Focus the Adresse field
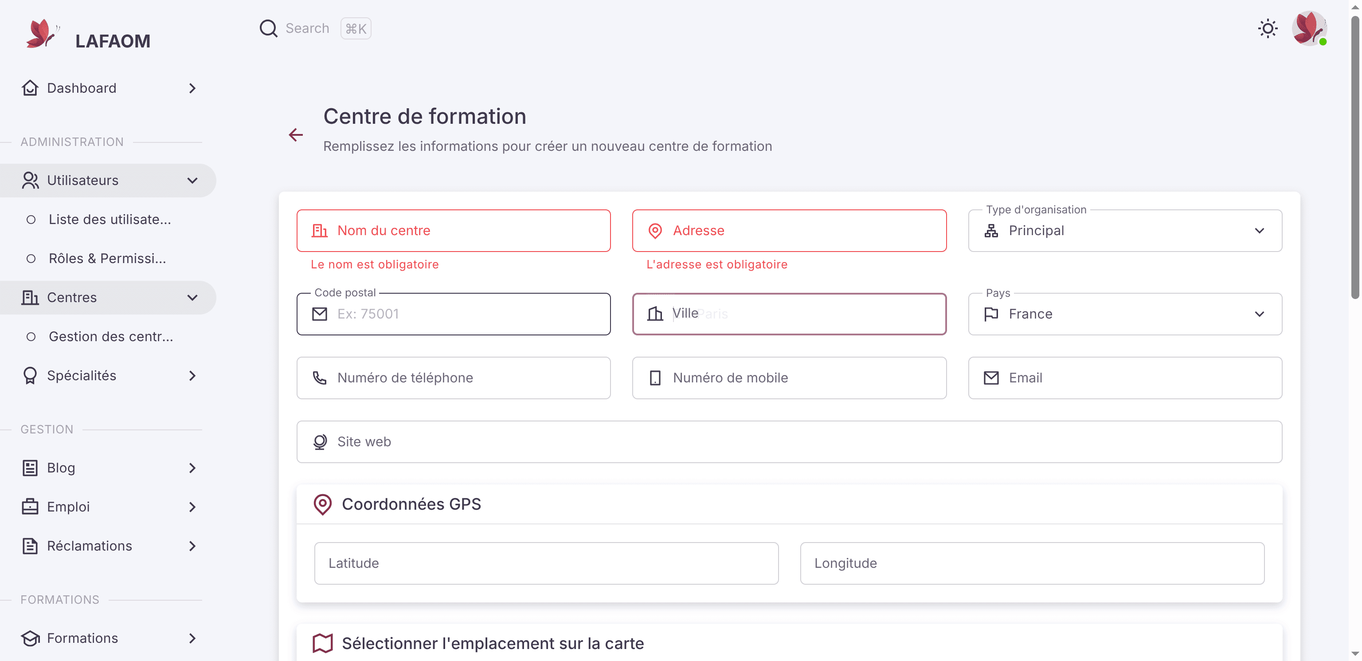This screenshot has width=1362, height=661. tap(789, 231)
